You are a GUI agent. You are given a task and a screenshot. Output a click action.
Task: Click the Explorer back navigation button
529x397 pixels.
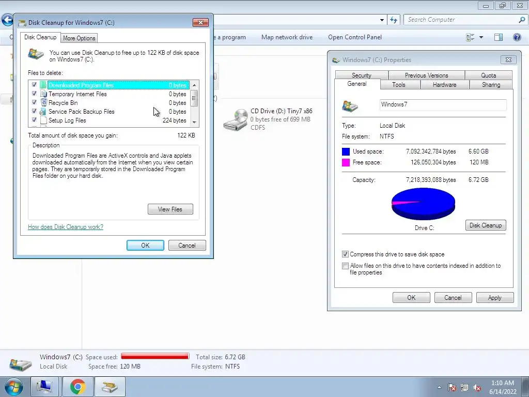(x=7, y=20)
